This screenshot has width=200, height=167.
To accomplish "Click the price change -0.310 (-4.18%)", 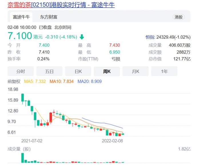I will click(x=61, y=37).
